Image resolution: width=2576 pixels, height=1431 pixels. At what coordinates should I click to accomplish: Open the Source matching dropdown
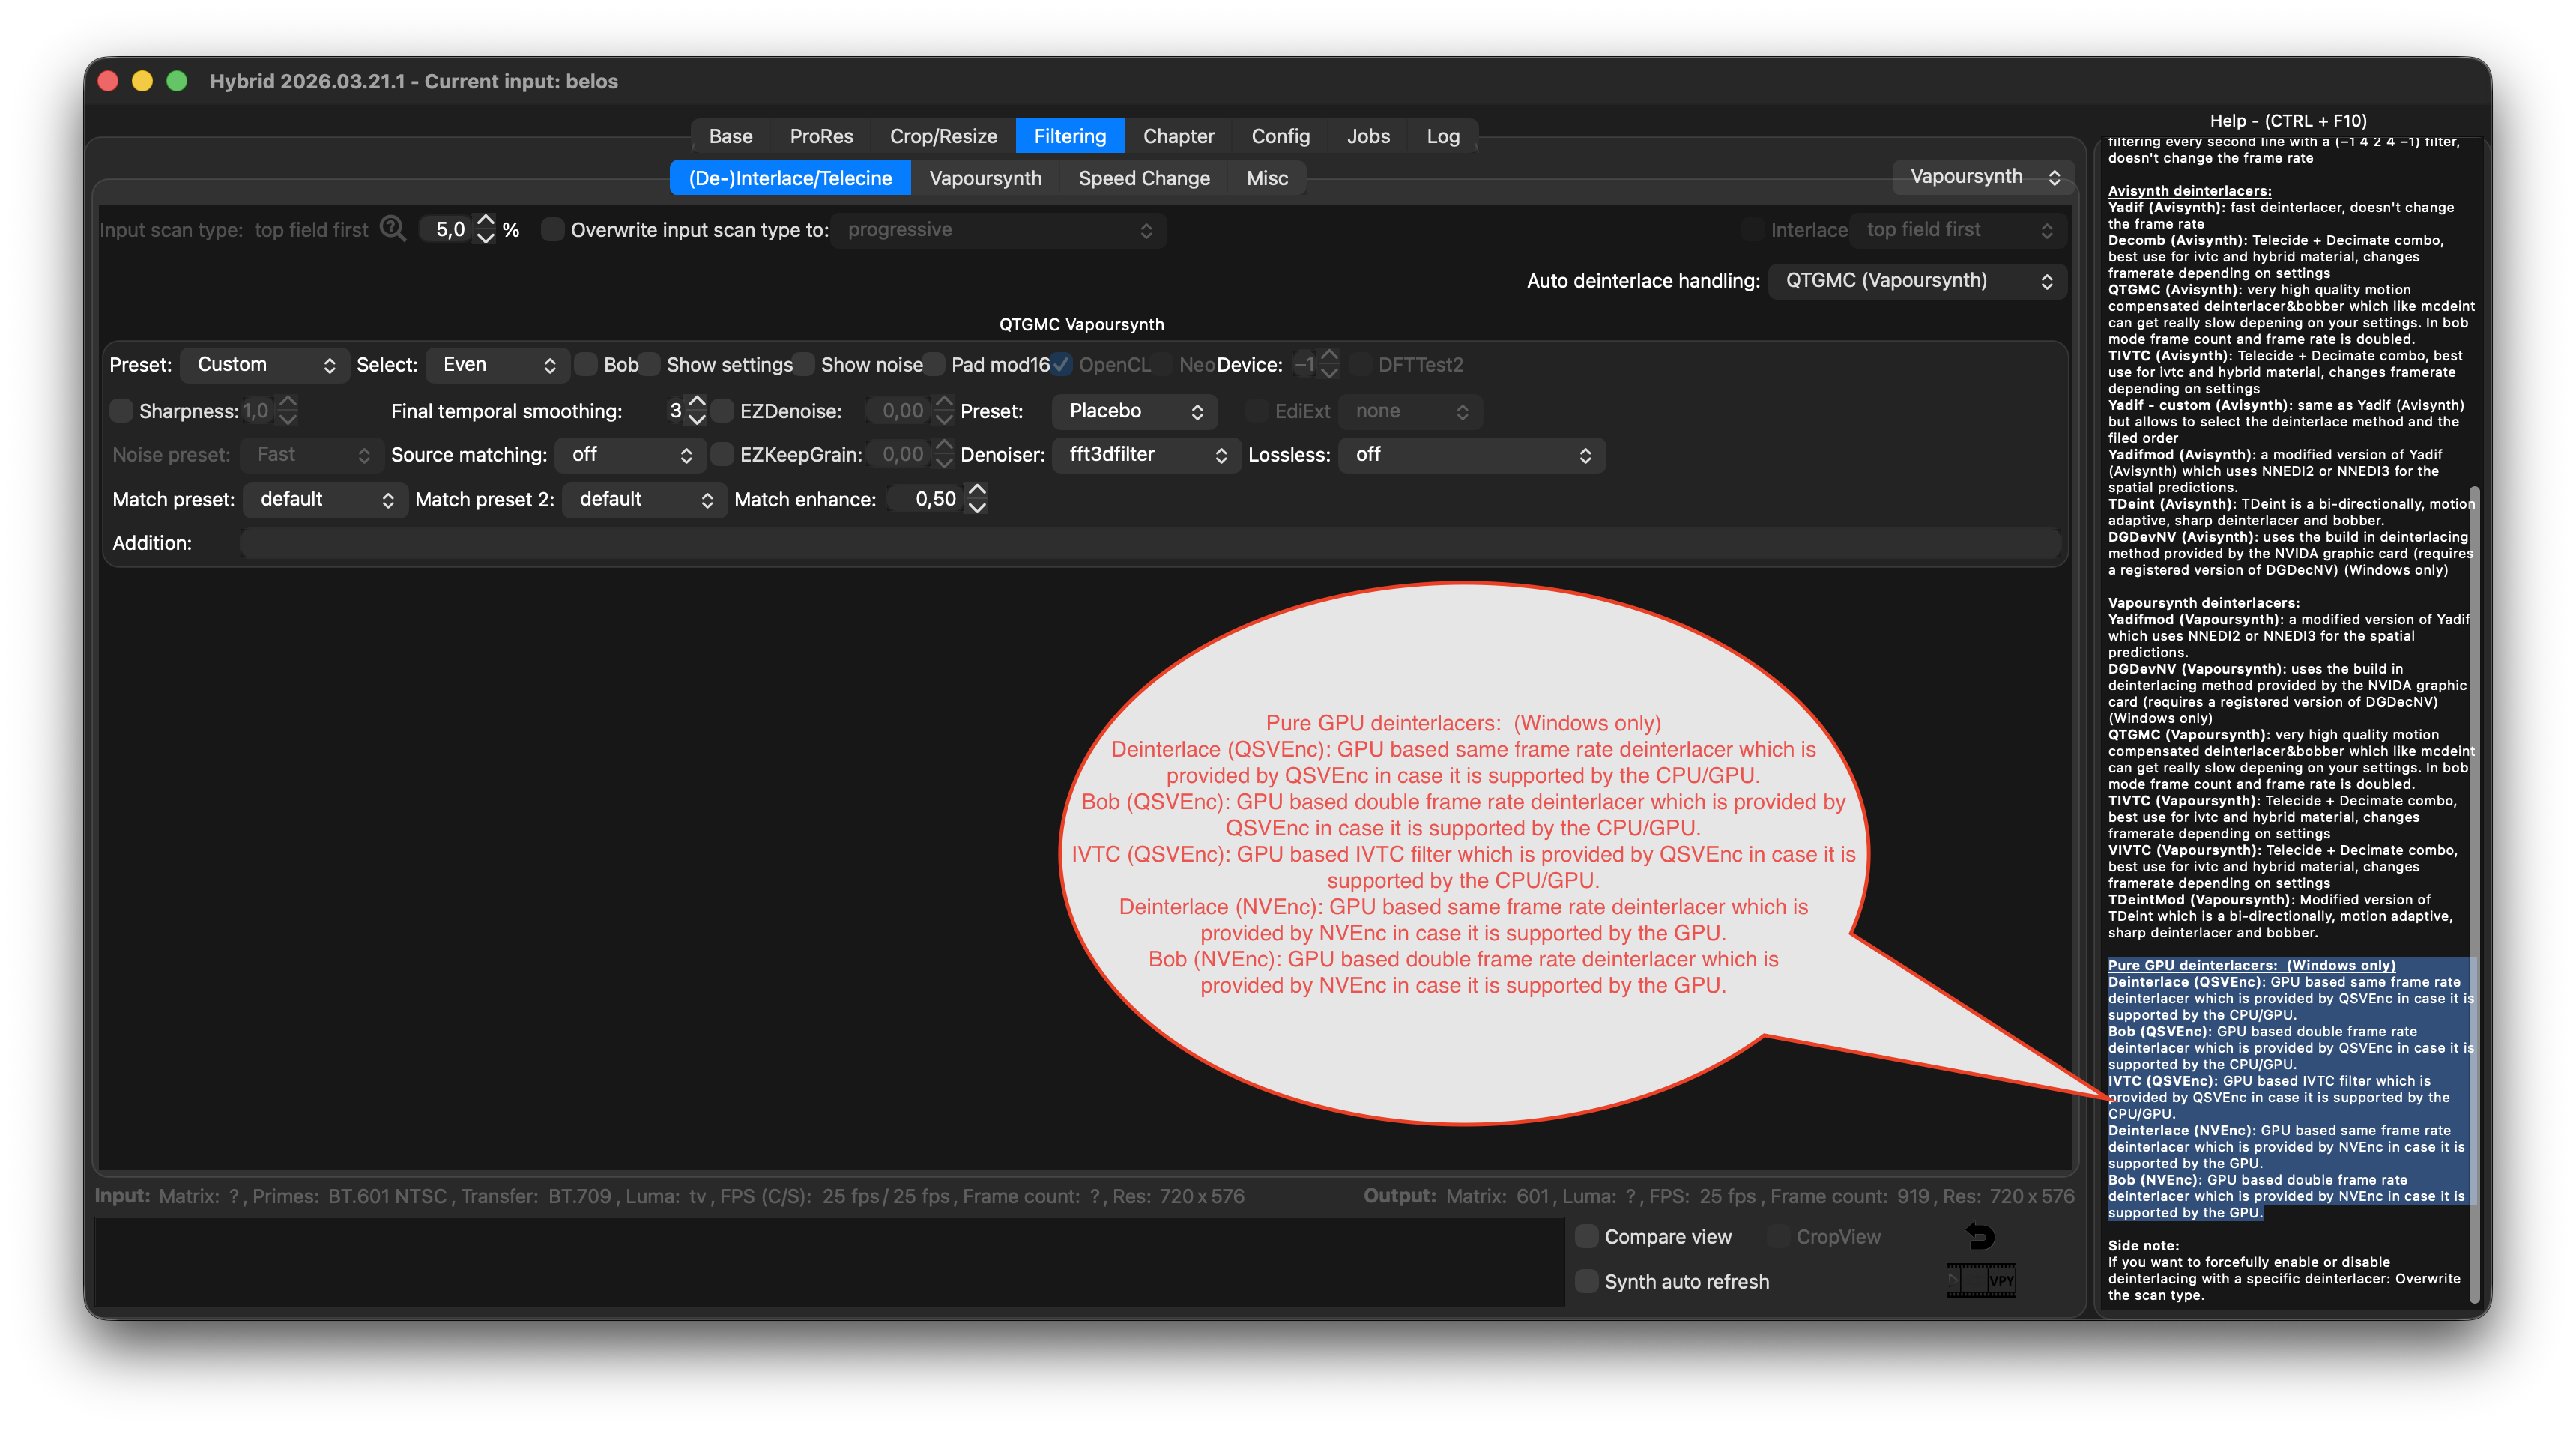(x=631, y=455)
